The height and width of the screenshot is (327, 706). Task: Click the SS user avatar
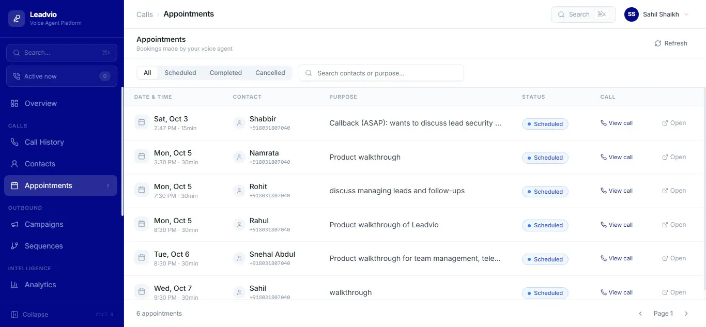click(x=632, y=14)
